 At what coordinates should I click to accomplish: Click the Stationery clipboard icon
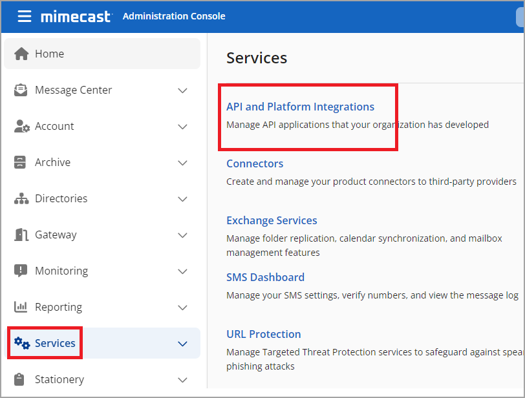coord(21,379)
